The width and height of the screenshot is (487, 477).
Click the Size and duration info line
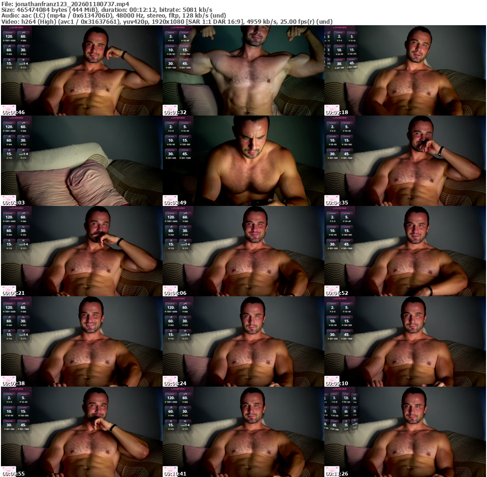107,10
